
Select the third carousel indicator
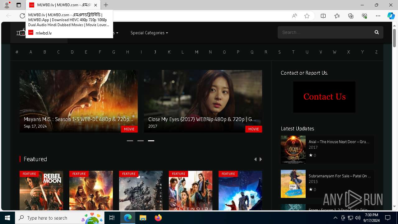(151, 141)
